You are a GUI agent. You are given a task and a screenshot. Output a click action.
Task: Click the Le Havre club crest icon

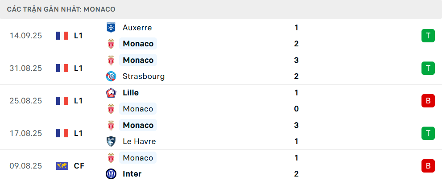tap(110, 141)
